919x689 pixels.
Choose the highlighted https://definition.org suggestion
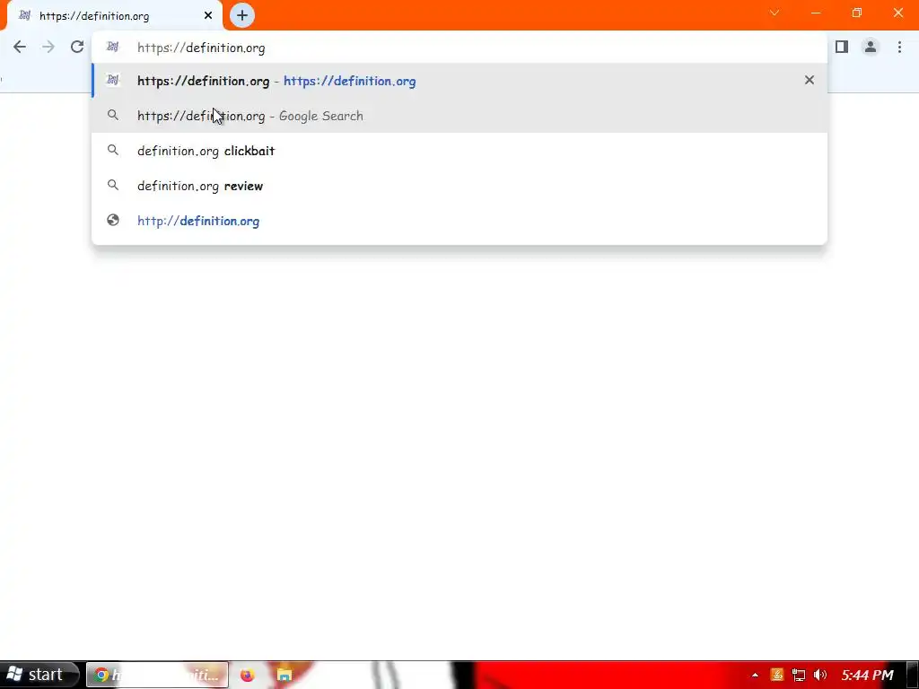click(x=459, y=81)
